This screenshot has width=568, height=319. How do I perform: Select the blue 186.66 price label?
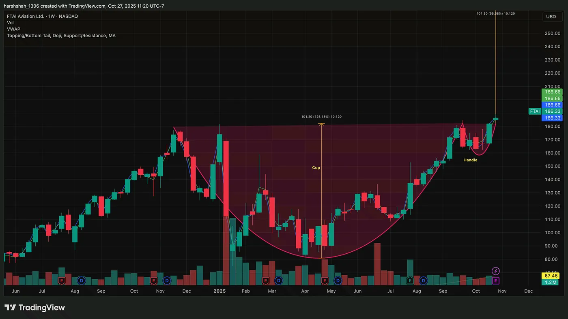[x=553, y=105]
